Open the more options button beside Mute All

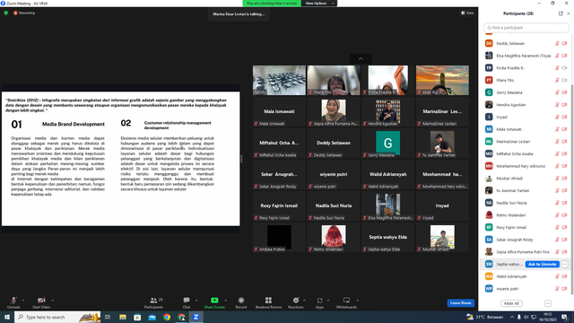point(548,303)
